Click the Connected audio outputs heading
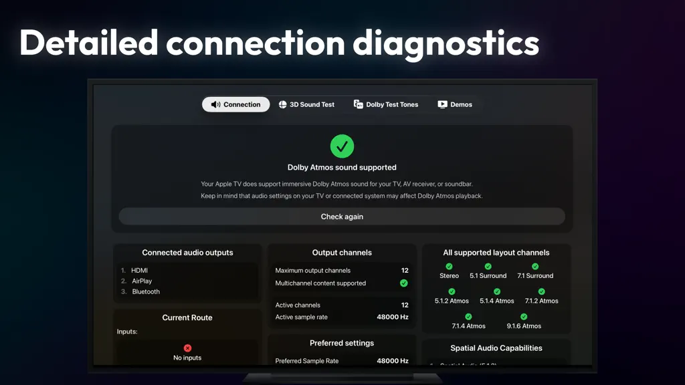 [x=187, y=252]
